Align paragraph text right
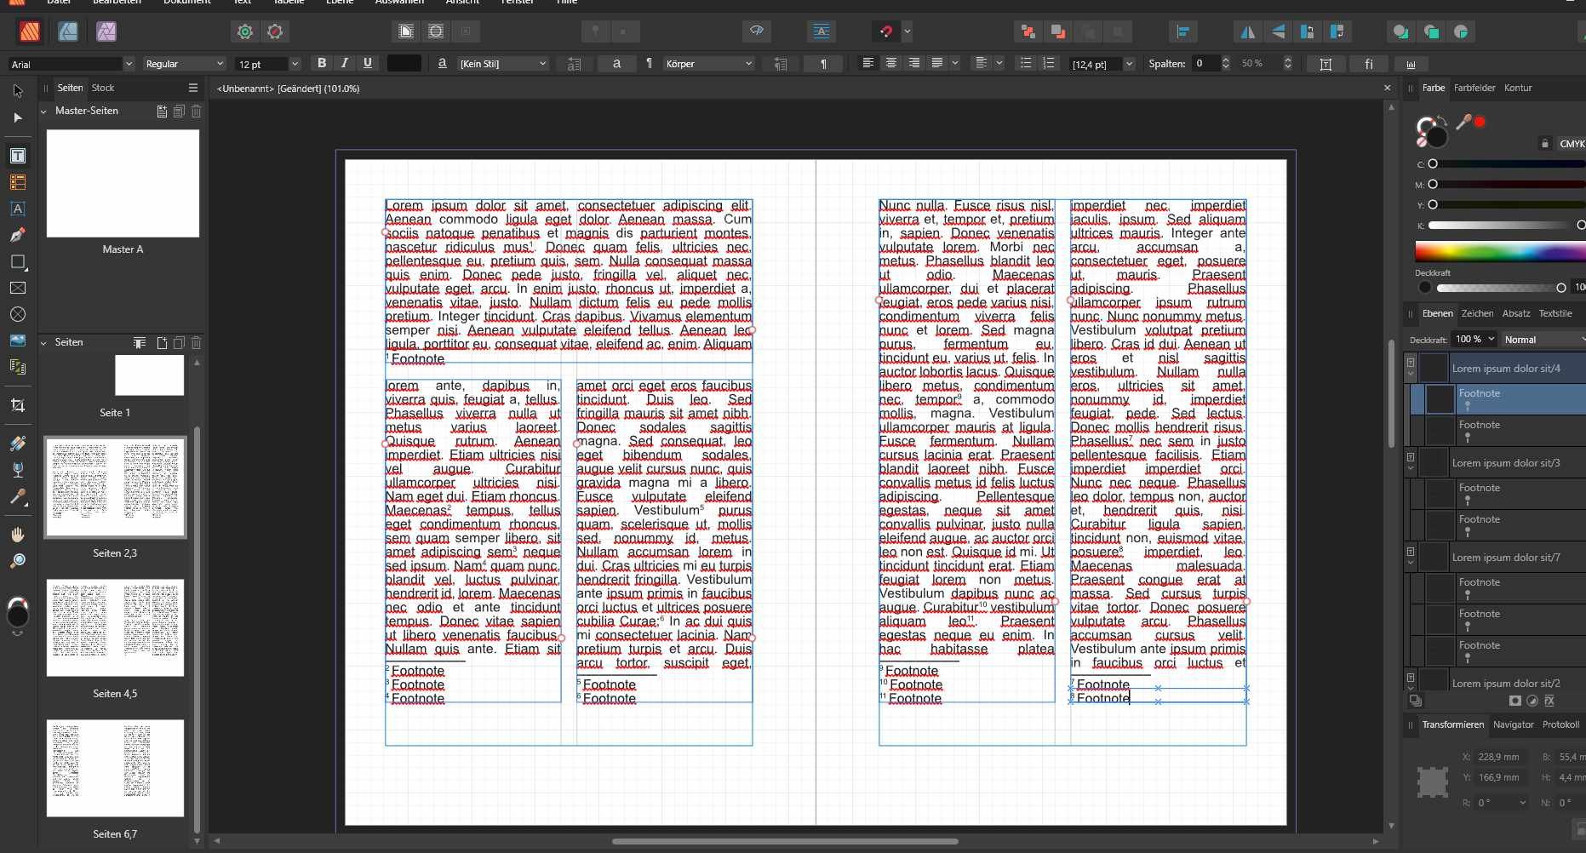The height and width of the screenshot is (853, 1586). 913,63
